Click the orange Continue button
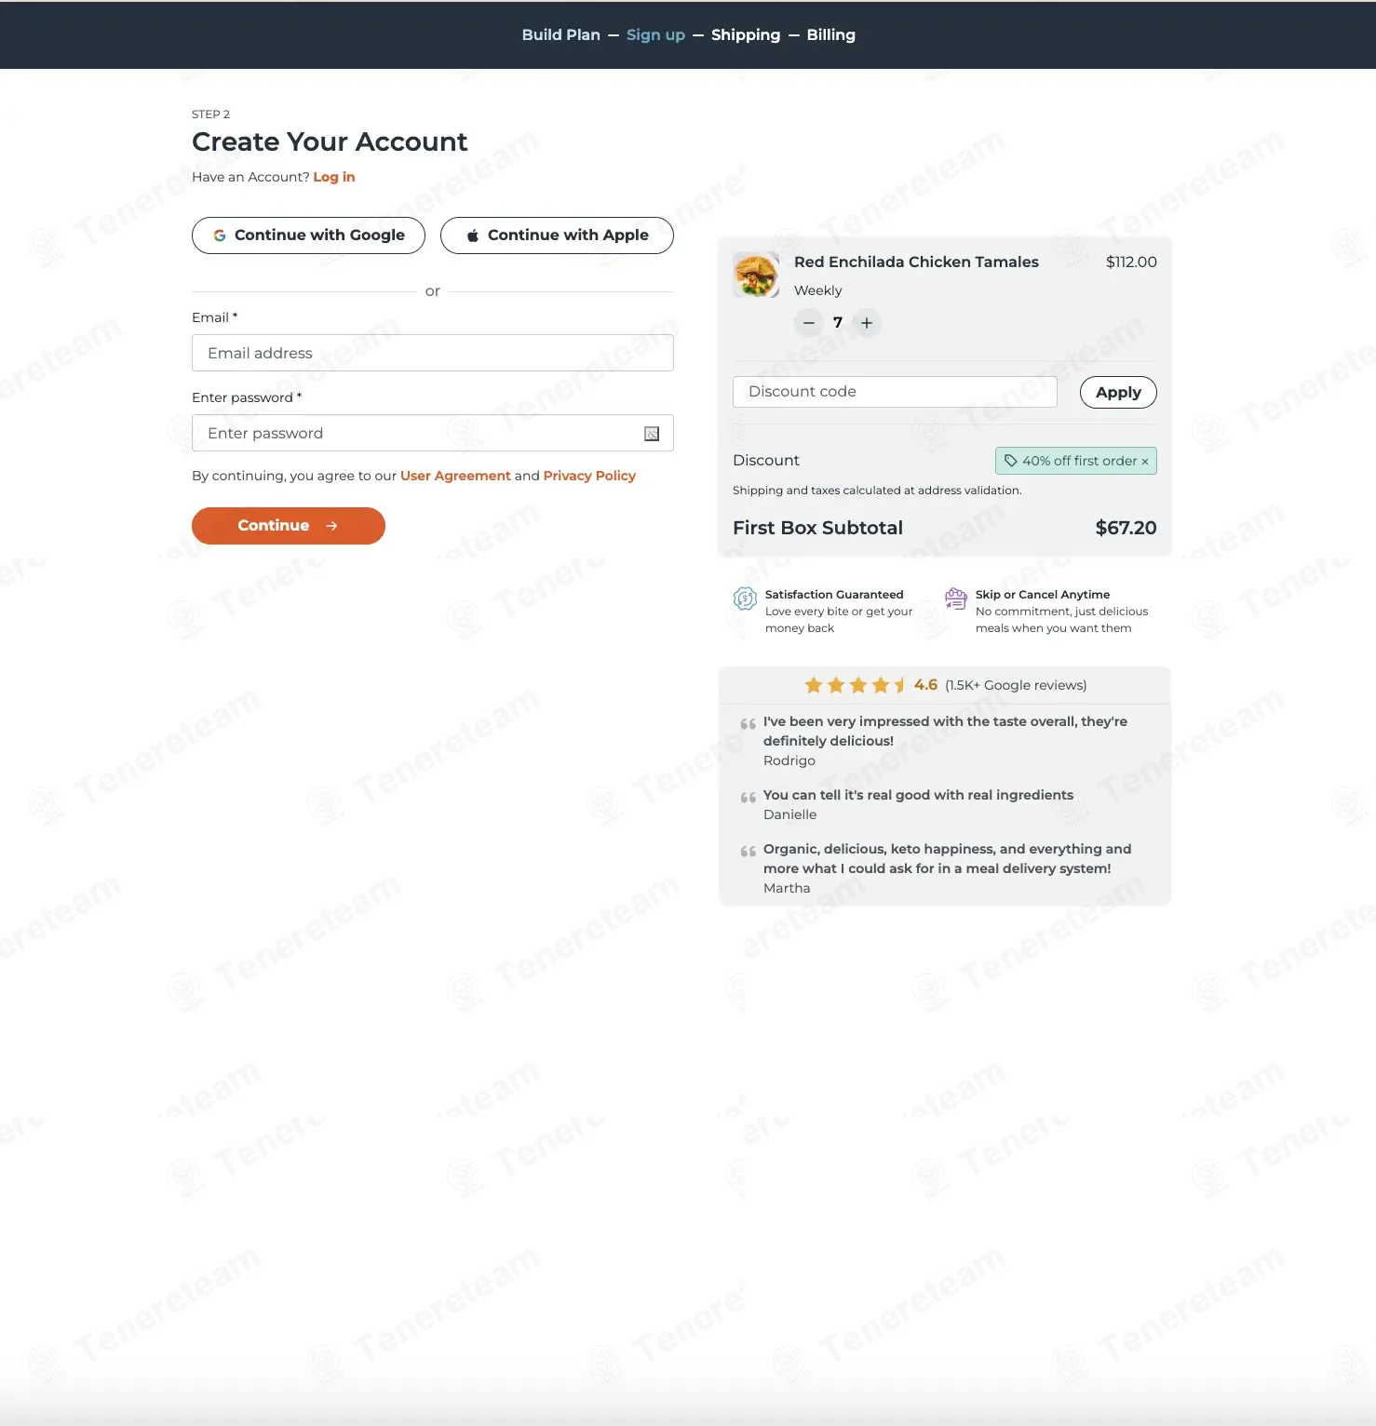Viewport: 1376px width, 1426px height. click(289, 526)
